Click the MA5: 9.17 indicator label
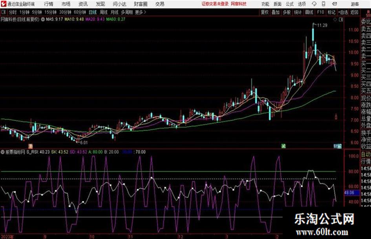Screen dimensions: 371x239 coord(55,19)
